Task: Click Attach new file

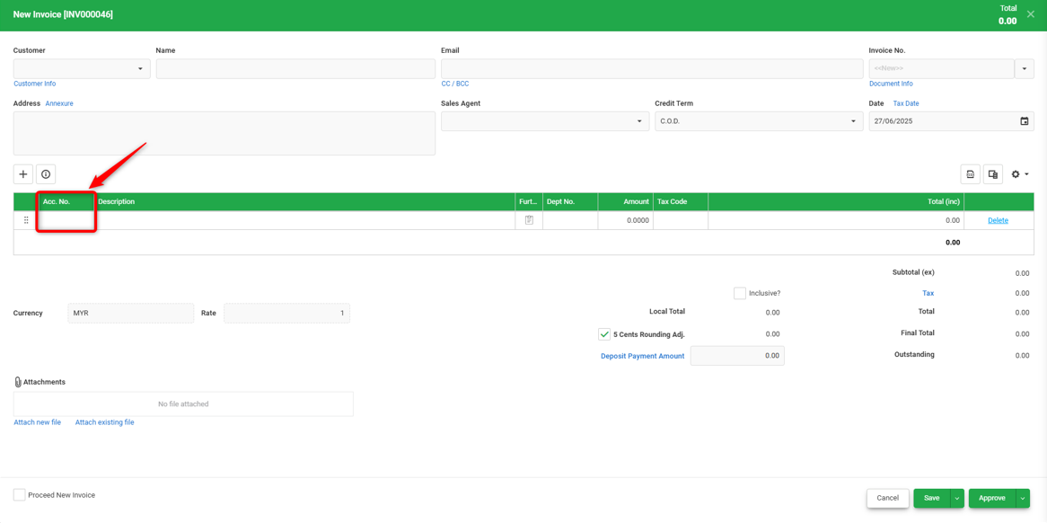Action: coord(38,423)
